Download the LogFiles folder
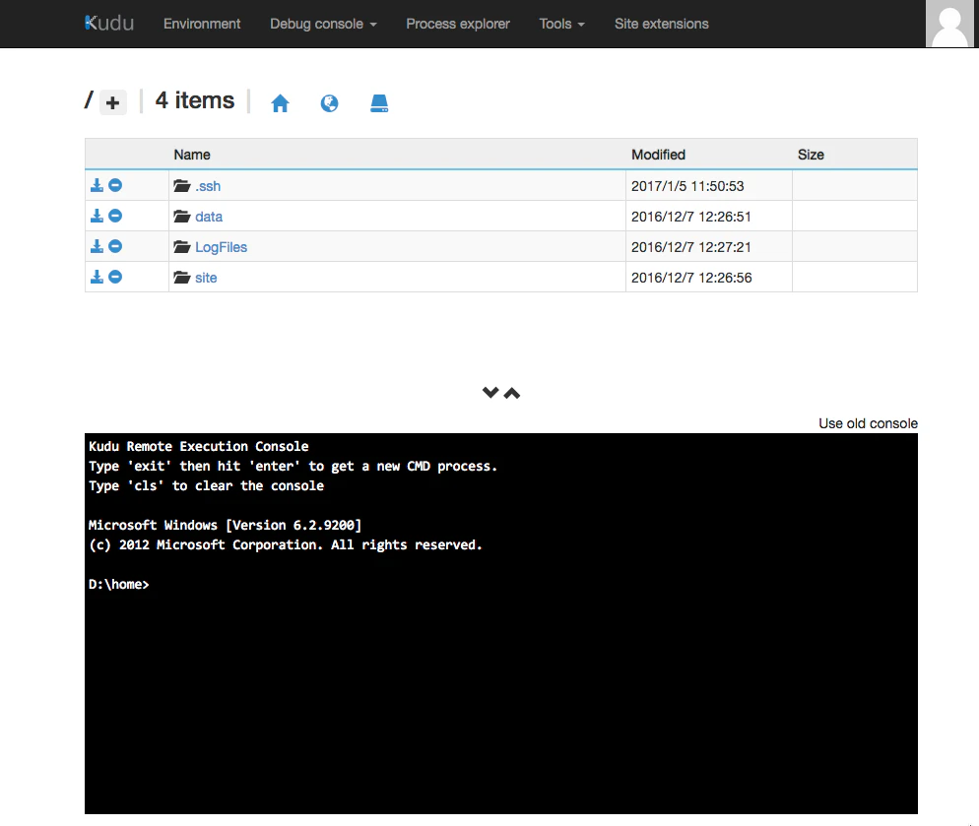 [97, 246]
